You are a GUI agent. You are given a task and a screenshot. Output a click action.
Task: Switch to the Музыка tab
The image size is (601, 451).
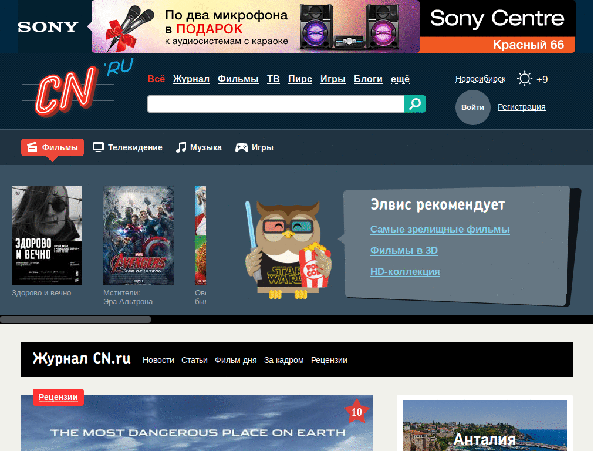click(199, 147)
